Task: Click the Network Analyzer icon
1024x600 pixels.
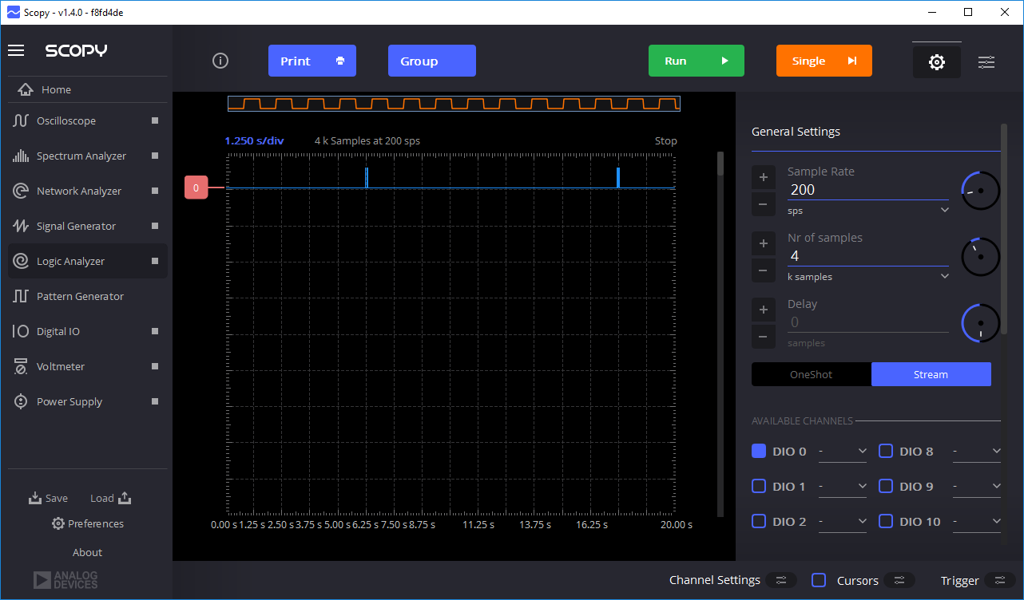Action: pyautogui.click(x=21, y=191)
